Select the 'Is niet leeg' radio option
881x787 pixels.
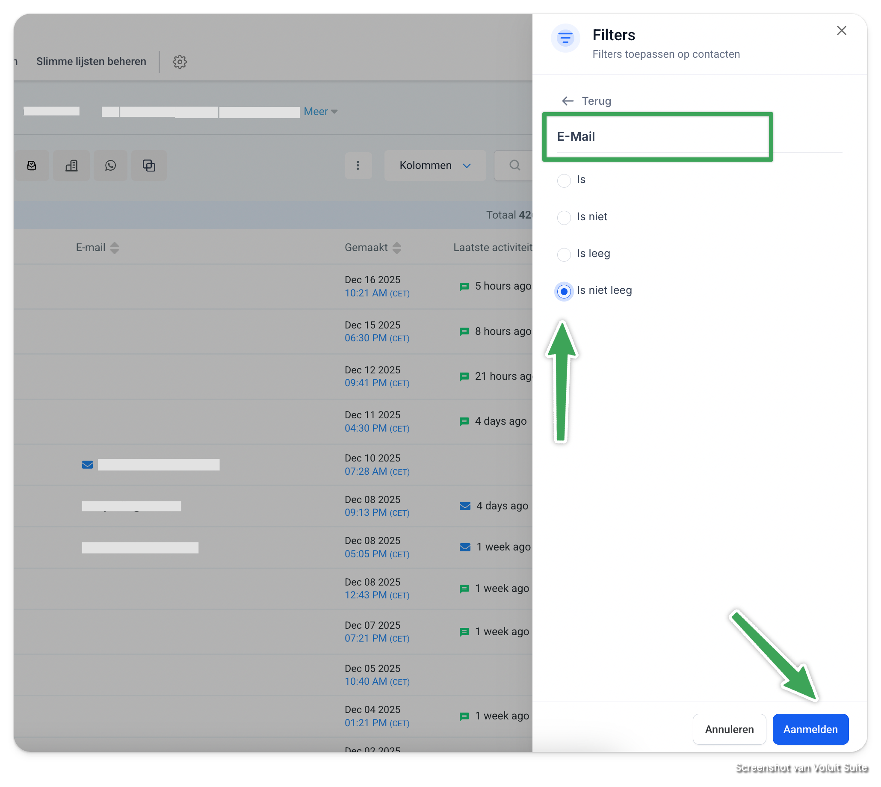[x=564, y=291]
